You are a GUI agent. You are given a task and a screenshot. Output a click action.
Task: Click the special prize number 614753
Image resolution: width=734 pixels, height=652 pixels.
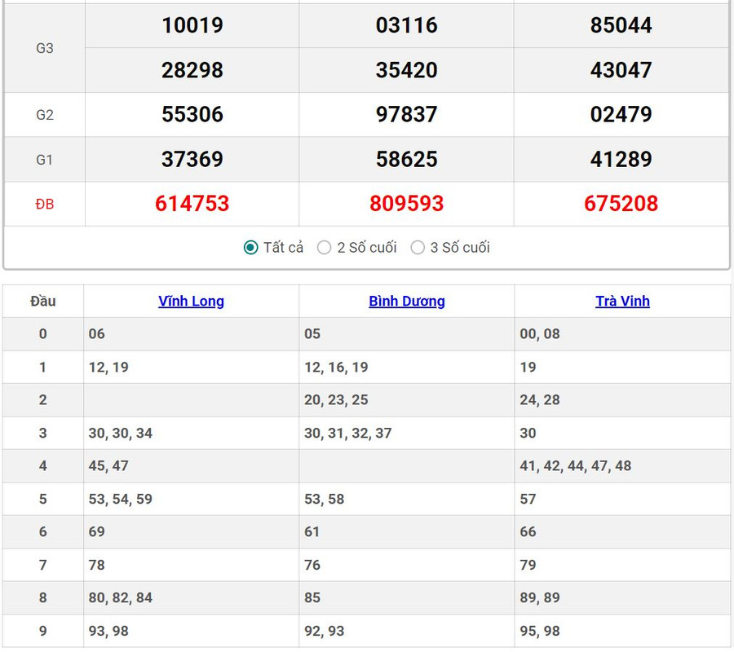click(192, 204)
